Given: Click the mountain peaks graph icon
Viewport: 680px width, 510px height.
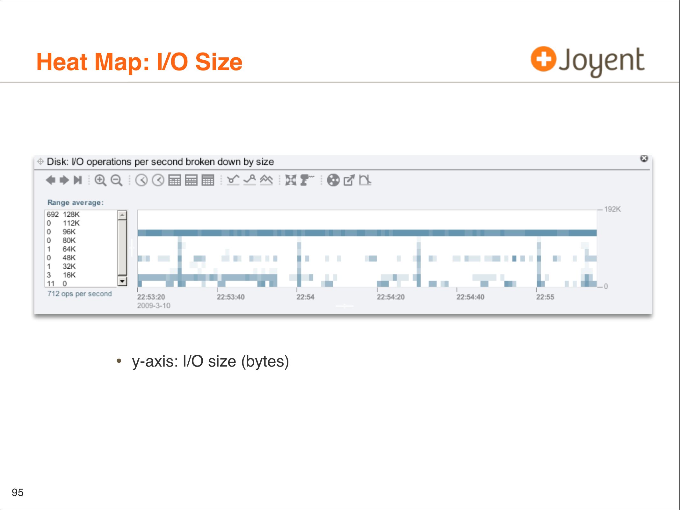Looking at the screenshot, I should pos(266,180).
